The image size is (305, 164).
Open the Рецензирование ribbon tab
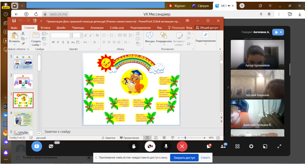tap(141, 28)
